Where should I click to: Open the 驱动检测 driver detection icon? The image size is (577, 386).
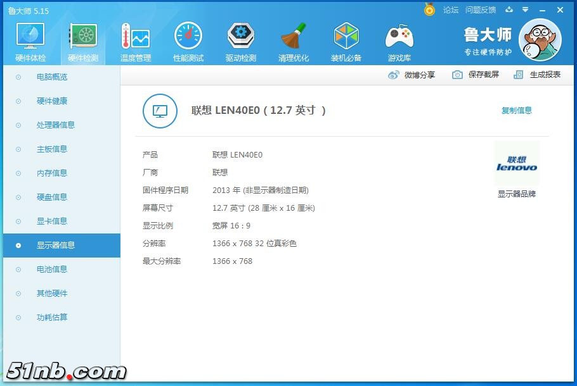tap(241, 41)
